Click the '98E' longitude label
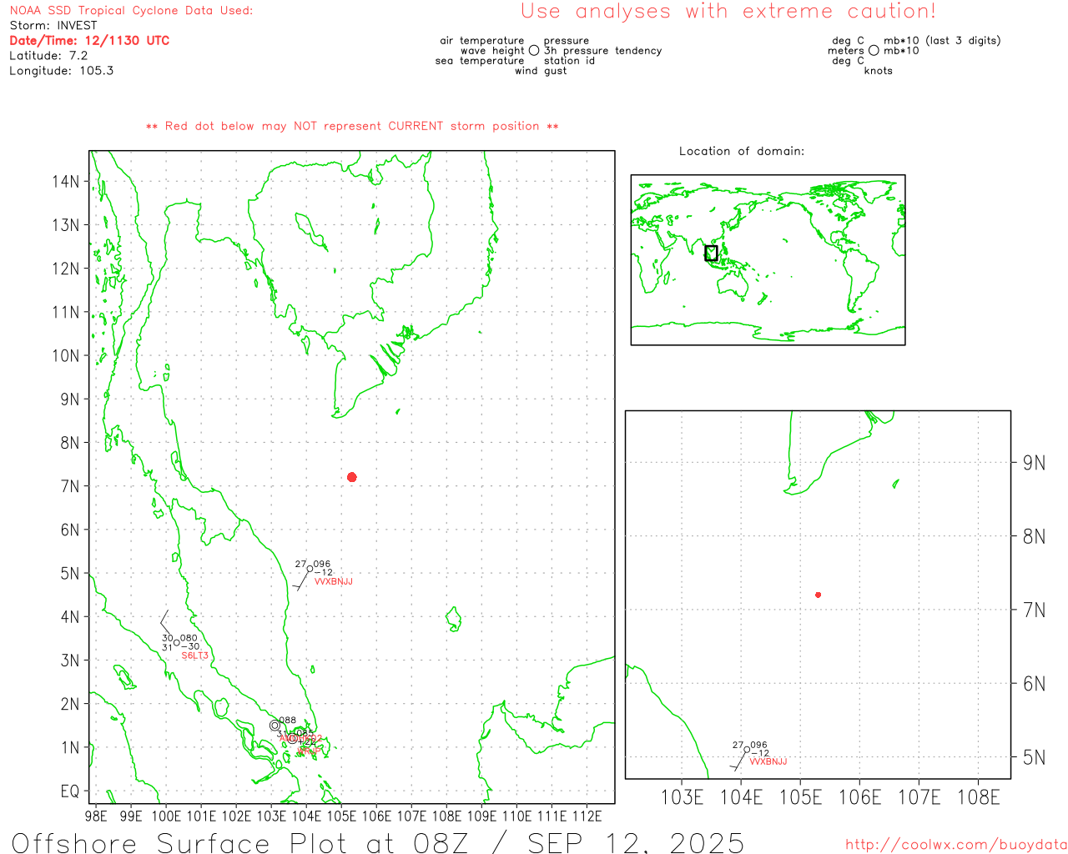 96,816
